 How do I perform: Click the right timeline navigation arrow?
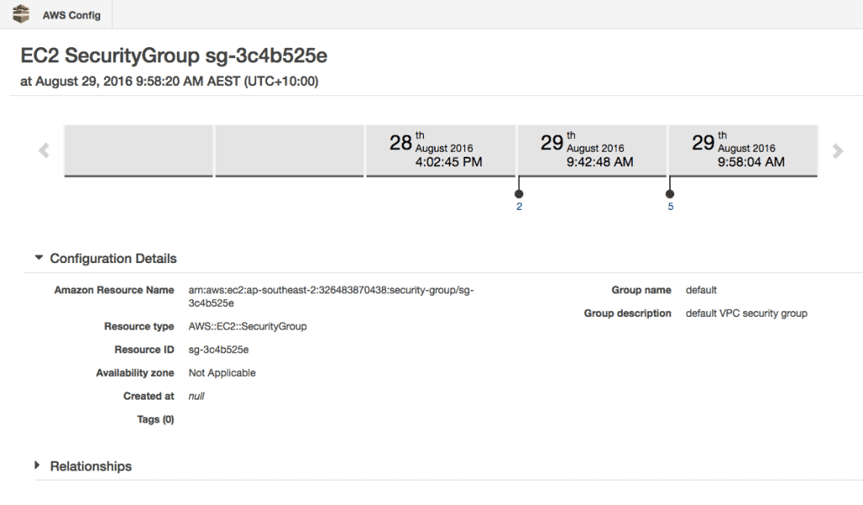pos(837,150)
